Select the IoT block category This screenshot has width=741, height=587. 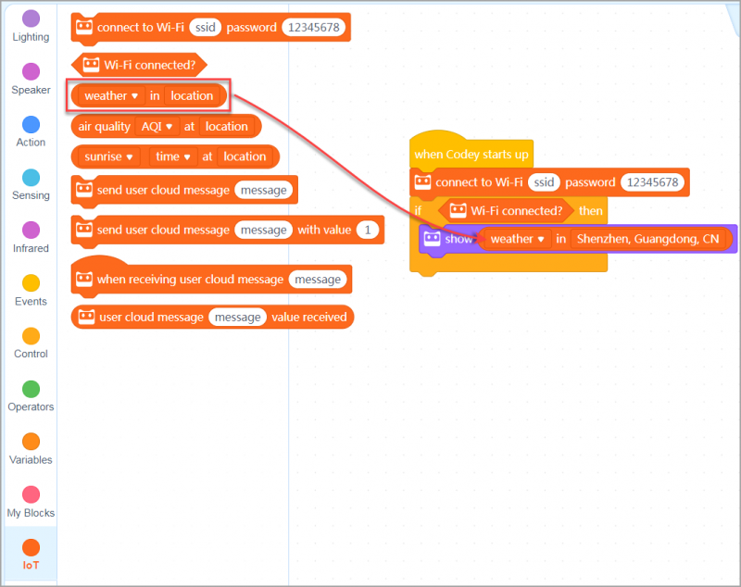tap(31, 556)
